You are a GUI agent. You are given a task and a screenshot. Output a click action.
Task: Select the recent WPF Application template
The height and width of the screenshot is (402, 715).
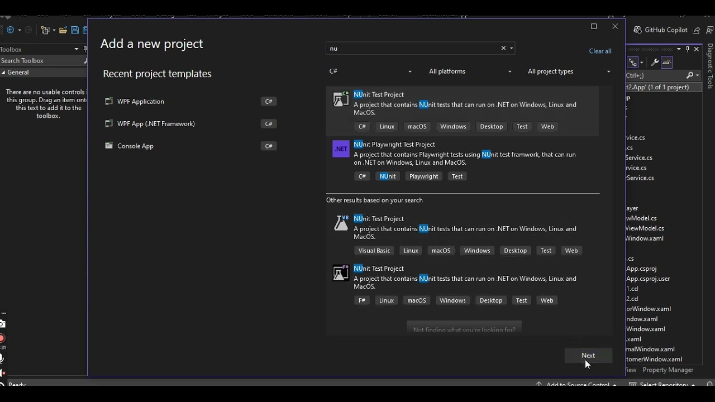[190, 101]
